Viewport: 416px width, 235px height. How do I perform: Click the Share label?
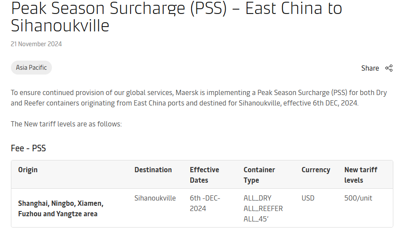point(370,68)
